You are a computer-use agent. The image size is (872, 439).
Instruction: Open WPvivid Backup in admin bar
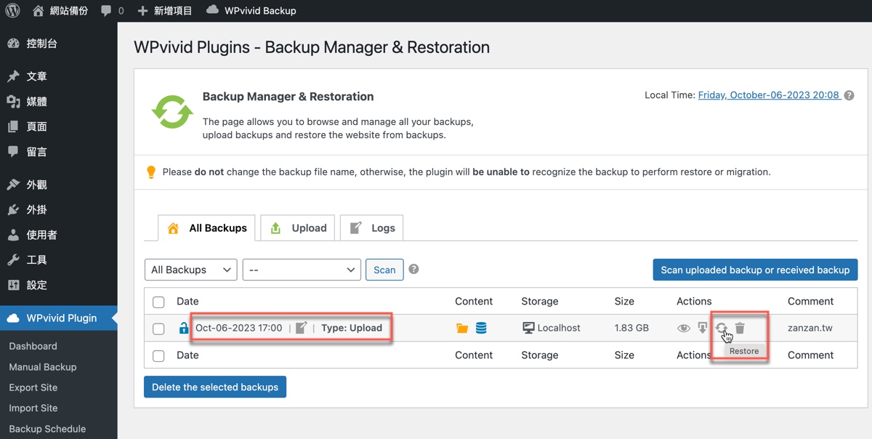[x=251, y=11]
